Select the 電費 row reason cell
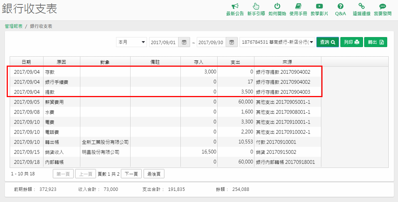This screenshot has height=202, width=398. tap(62, 122)
